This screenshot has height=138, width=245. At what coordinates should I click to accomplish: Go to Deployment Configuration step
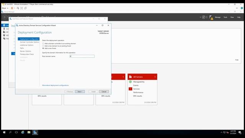[x=29, y=39]
